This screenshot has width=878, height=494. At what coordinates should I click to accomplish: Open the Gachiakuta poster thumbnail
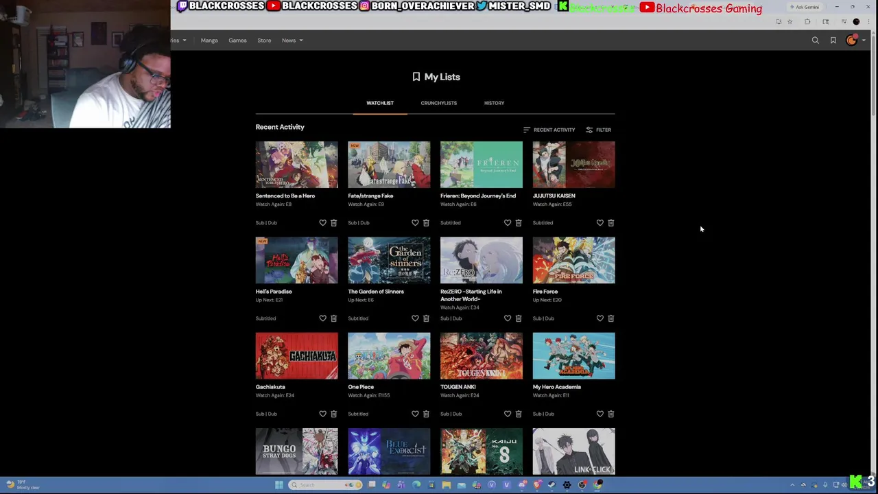point(296,356)
